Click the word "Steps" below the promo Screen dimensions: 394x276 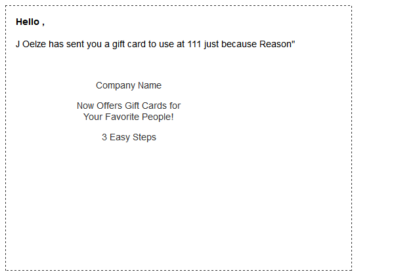pos(144,137)
